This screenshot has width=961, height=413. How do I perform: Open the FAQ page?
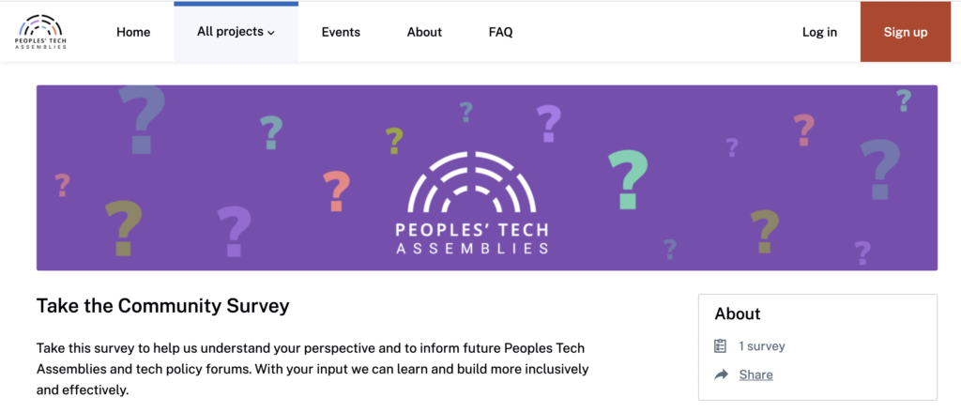click(501, 33)
